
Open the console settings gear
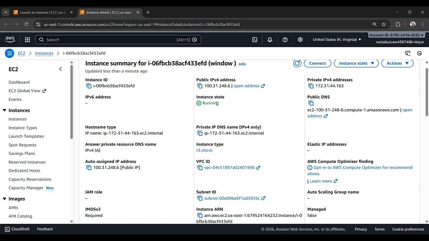[x=300, y=40]
